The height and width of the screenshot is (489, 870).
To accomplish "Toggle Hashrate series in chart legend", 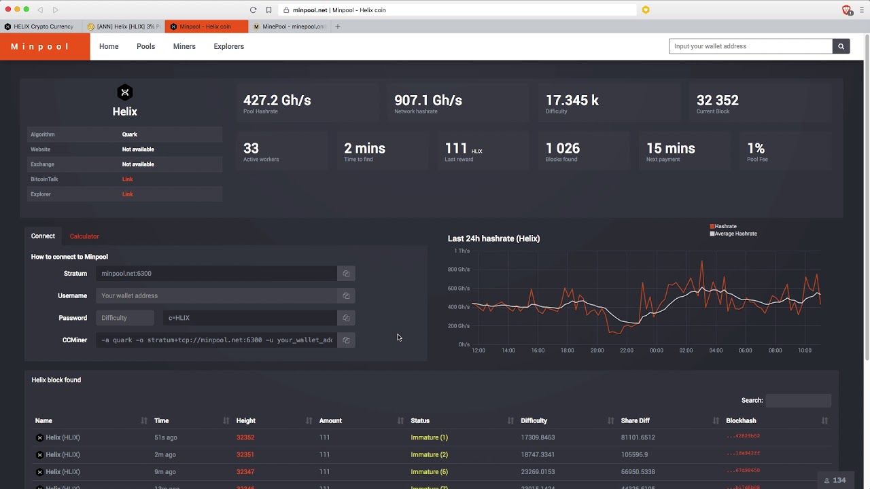I will tap(723, 226).
